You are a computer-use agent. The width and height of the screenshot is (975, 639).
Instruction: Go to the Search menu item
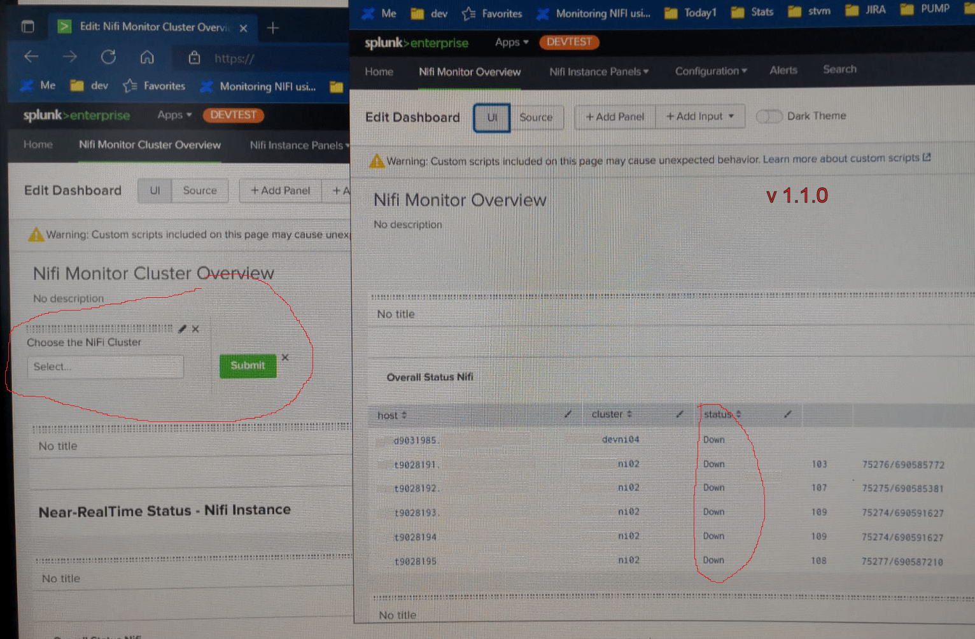point(839,69)
